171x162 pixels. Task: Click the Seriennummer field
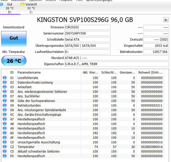click(x=88, y=33)
